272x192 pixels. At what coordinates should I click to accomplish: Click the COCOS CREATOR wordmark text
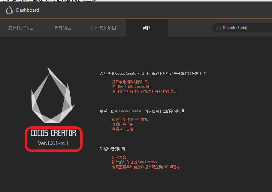[x=53, y=133]
